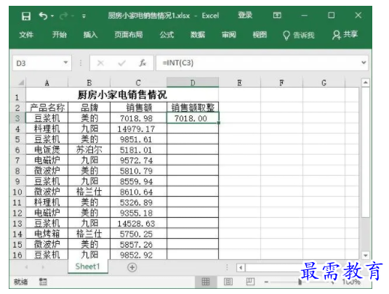Select row 3 header
The image size is (389, 294).
(x=17, y=118)
